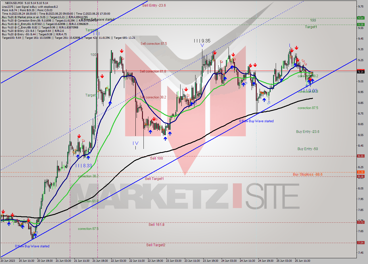Select the '0 New Sell wave started' label
This screenshot has width=368, height=264.
[97, 20]
